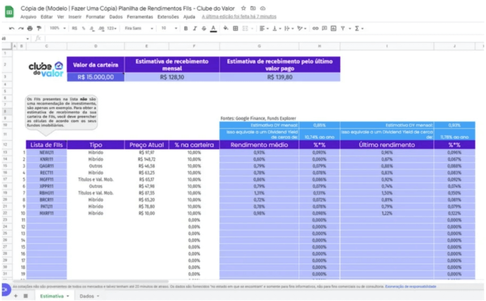The width and height of the screenshot is (486, 301).
Task: Insert a comment
Action: (x=325, y=28)
